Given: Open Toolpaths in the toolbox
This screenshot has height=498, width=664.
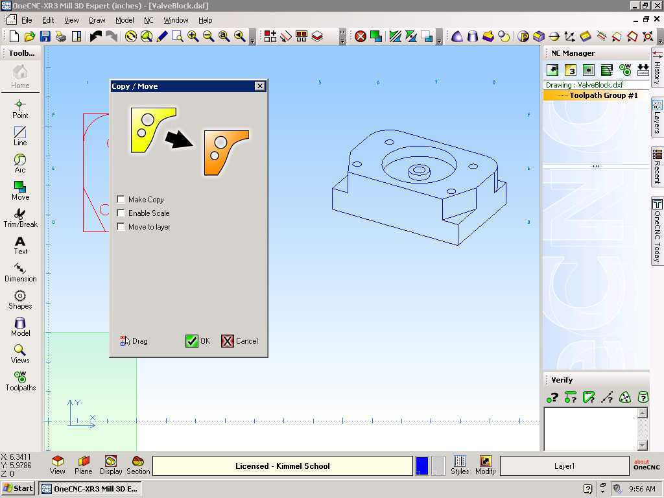Looking at the screenshot, I should [20, 381].
